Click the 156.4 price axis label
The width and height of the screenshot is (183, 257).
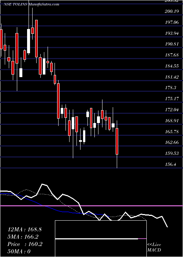[x=171, y=164]
